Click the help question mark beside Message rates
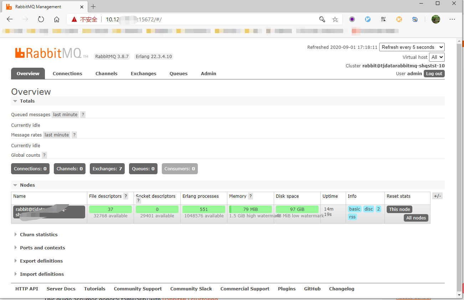The width and height of the screenshot is (464, 300). (x=74, y=135)
